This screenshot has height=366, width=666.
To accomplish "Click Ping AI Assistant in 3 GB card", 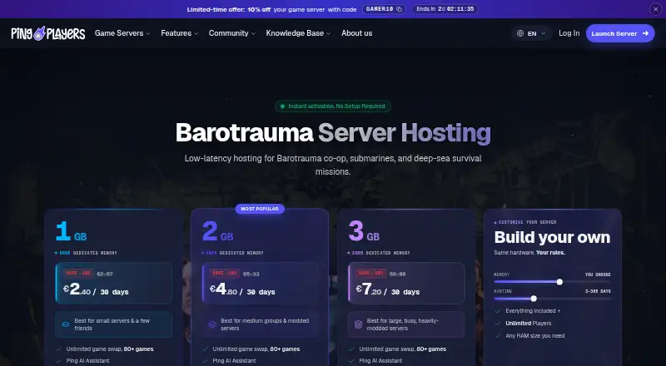I will (x=380, y=361).
